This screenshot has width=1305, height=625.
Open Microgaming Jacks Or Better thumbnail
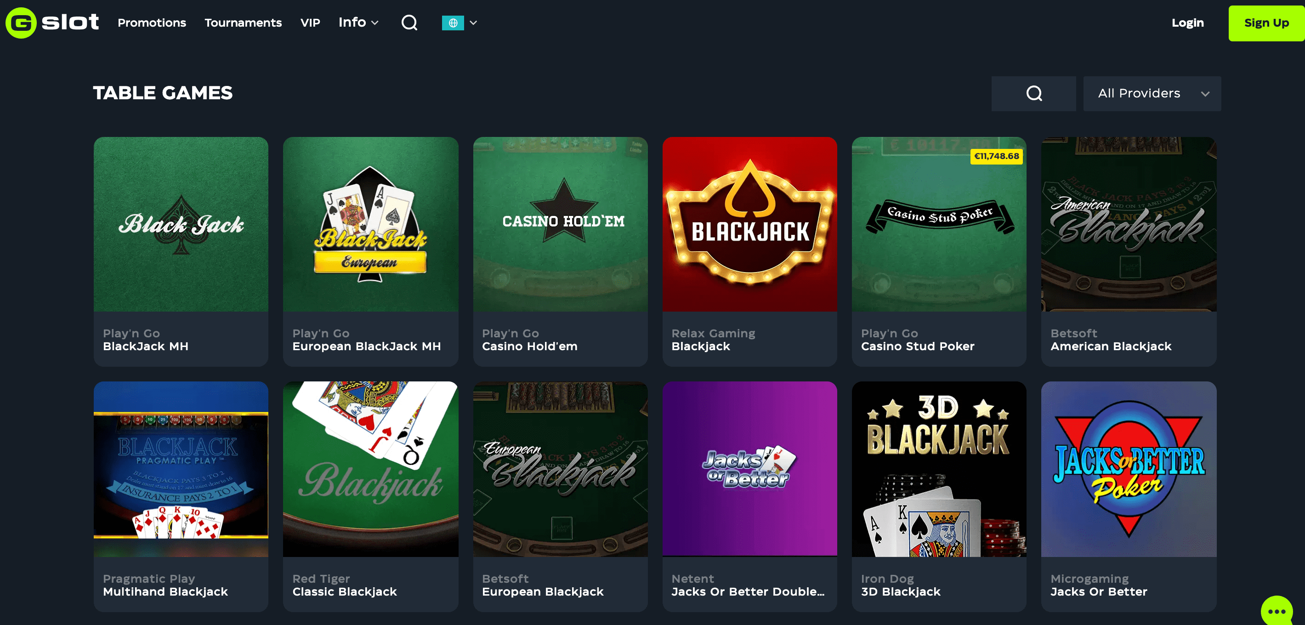(x=1129, y=469)
